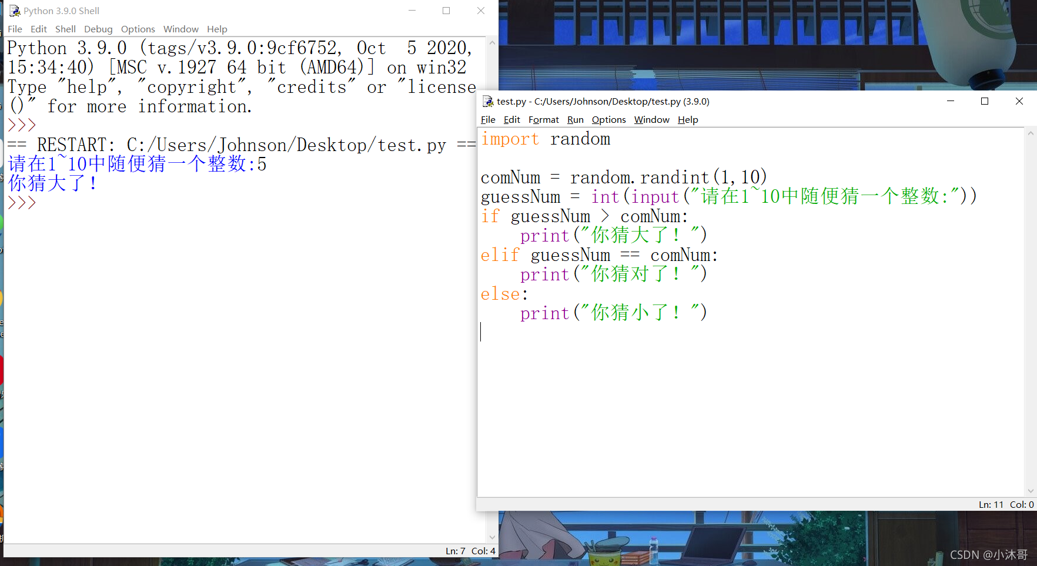Screen dimensions: 1037x566
Task: Click the Python Shell window title icon
Action: tap(15, 11)
